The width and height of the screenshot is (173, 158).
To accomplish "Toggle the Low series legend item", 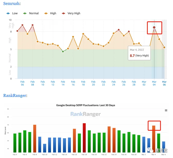I will pos(12,13).
